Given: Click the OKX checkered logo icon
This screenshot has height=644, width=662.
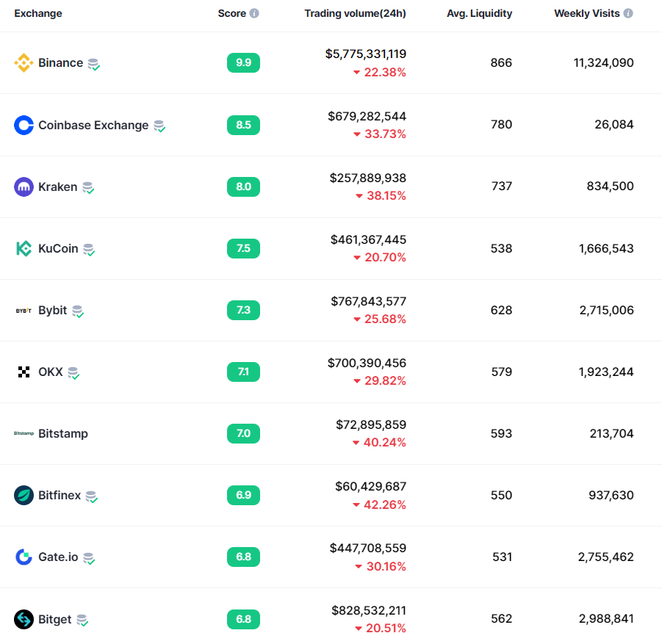Looking at the screenshot, I should pos(24,372).
